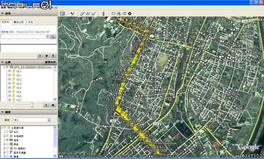Click the 114 road shield on map

tap(156, 124)
